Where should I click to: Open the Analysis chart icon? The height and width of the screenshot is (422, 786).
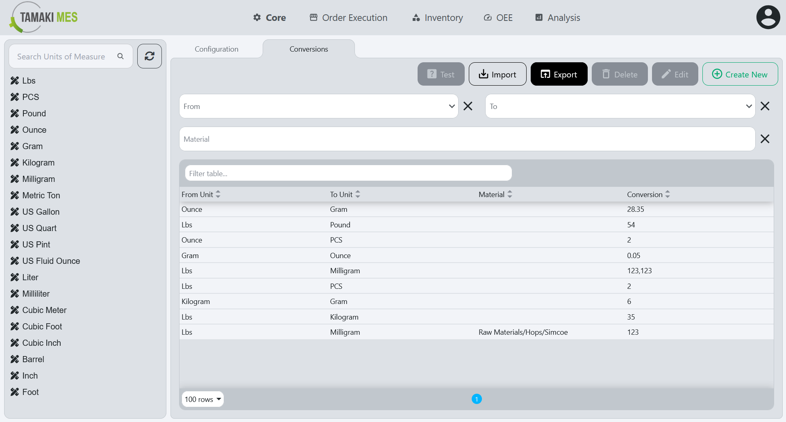539,18
